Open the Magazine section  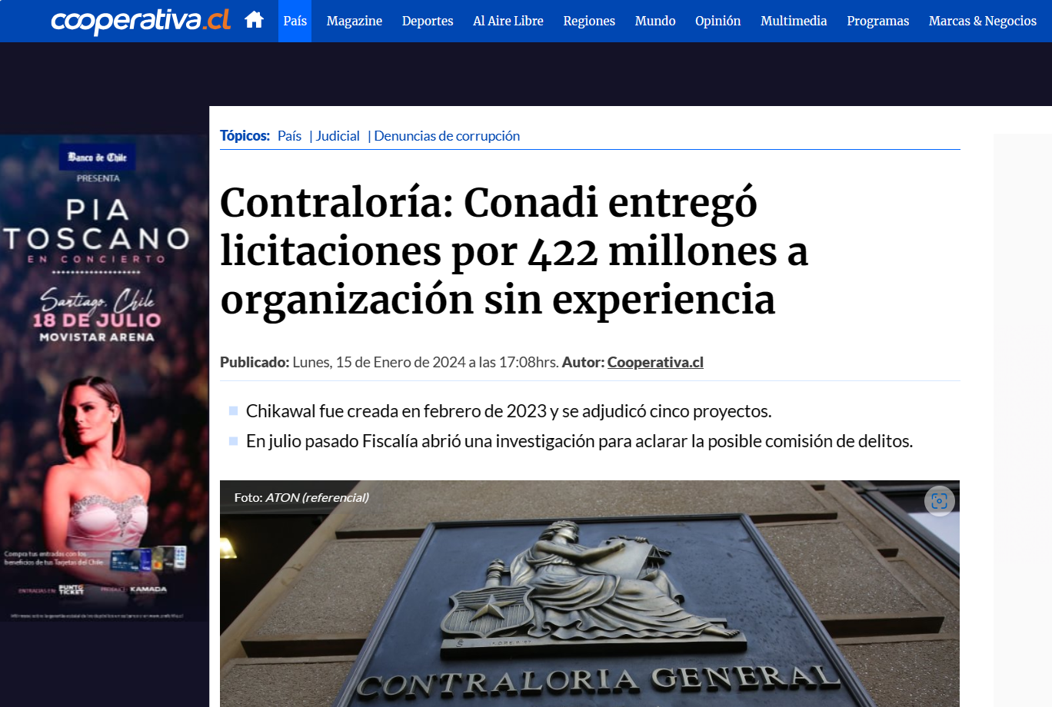coord(355,21)
